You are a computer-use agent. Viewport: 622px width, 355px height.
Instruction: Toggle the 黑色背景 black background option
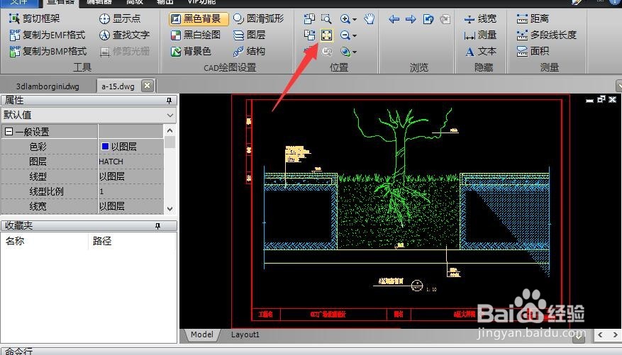199,18
